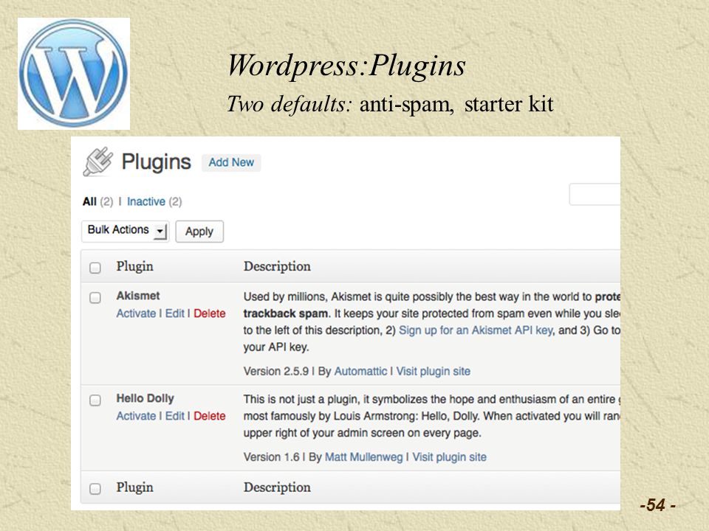This screenshot has height=531, width=709.
Task: Visit plugin site for Hello Dolly
Action: click(x=450, y=457)
